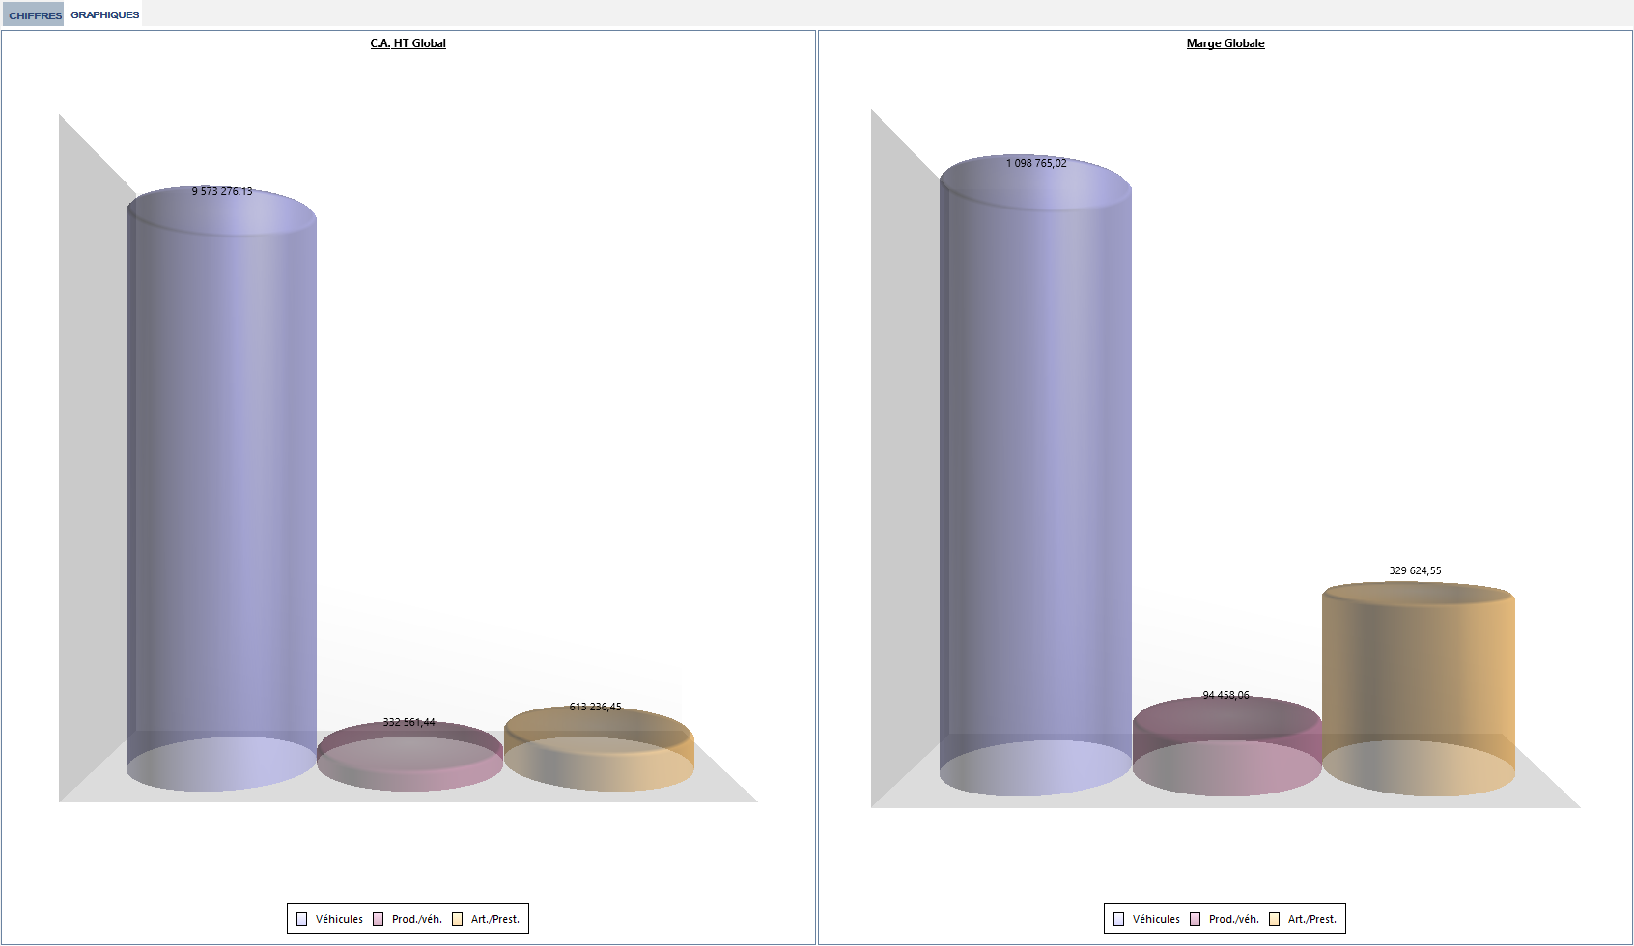The image size is (1634, 946).
Task: Click Prod./véh. label in C.A. HT legend
Action: (417, 919)
